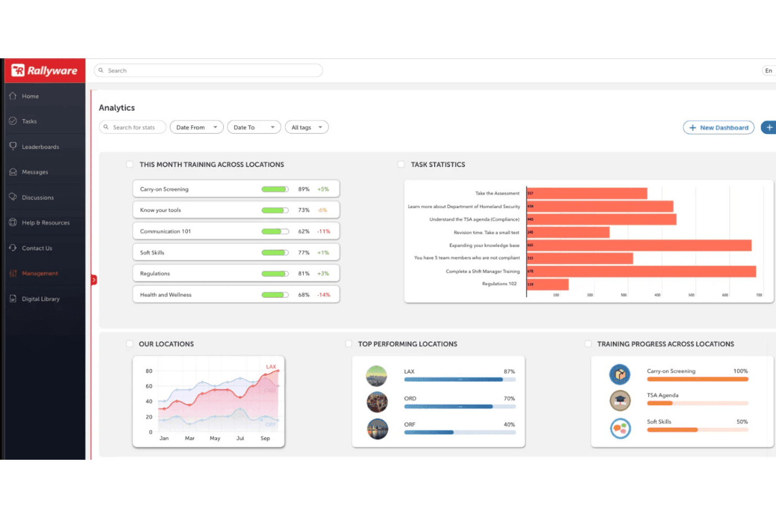Open the Health and Wellness training row
The width and height of the screenshot is (776, 518).
click(236, 294)
